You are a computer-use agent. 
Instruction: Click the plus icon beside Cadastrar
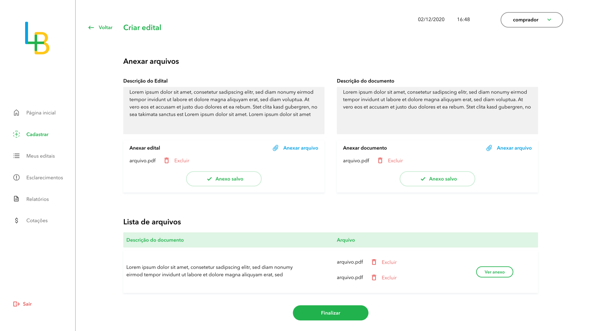[x=16, y=134]
